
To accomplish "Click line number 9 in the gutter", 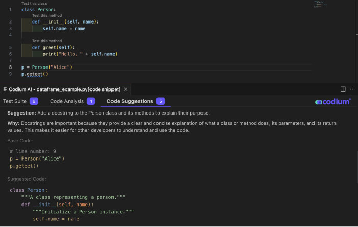I will [11, 74].
